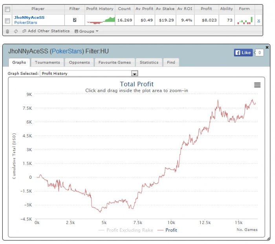Click the $19.29 average stake value

coord(167,20)
